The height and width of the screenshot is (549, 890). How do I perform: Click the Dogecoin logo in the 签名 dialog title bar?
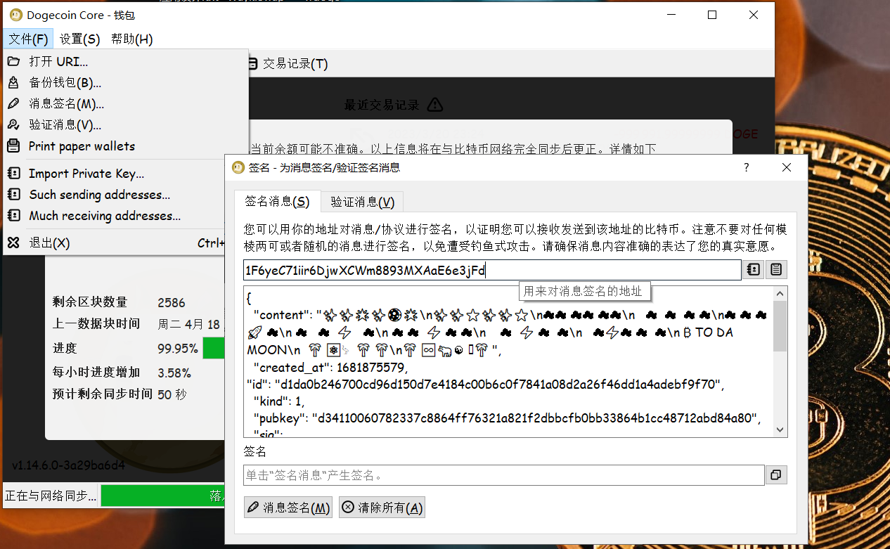pyautogui.click(x=238, y=167)
